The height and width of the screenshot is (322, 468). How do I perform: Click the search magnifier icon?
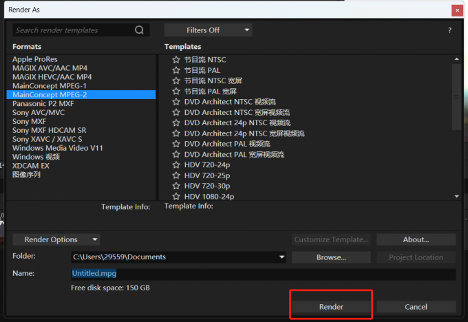pos(139,30)
